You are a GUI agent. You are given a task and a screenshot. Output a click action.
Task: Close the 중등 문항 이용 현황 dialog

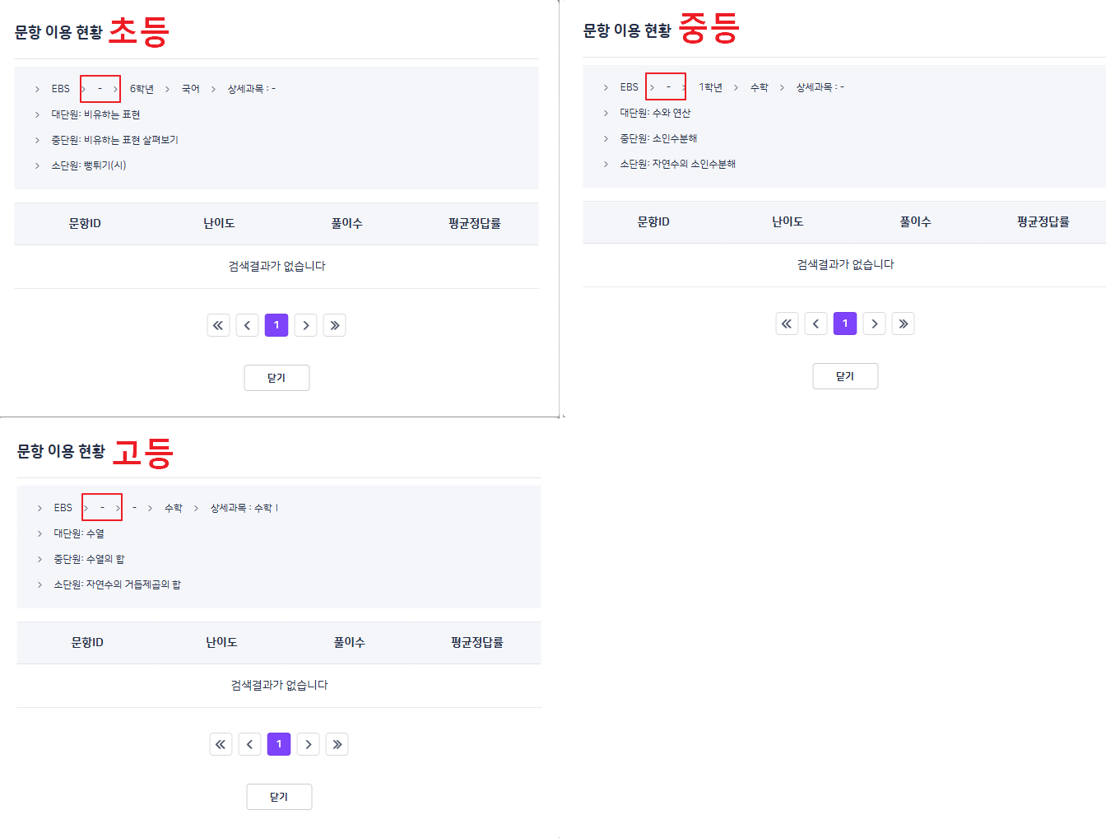[845, 376]
